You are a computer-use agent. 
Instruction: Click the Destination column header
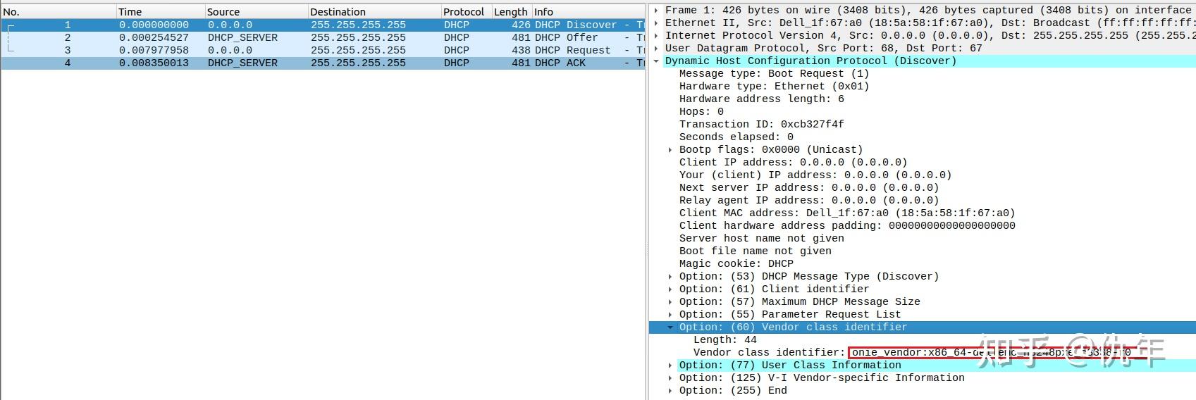tap(375, 12)
